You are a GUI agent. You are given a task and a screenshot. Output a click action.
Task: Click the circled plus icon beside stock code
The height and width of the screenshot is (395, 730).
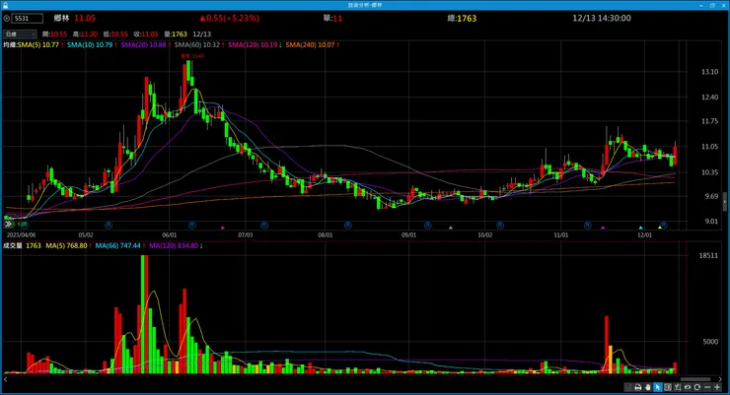(x=7, y=19)
